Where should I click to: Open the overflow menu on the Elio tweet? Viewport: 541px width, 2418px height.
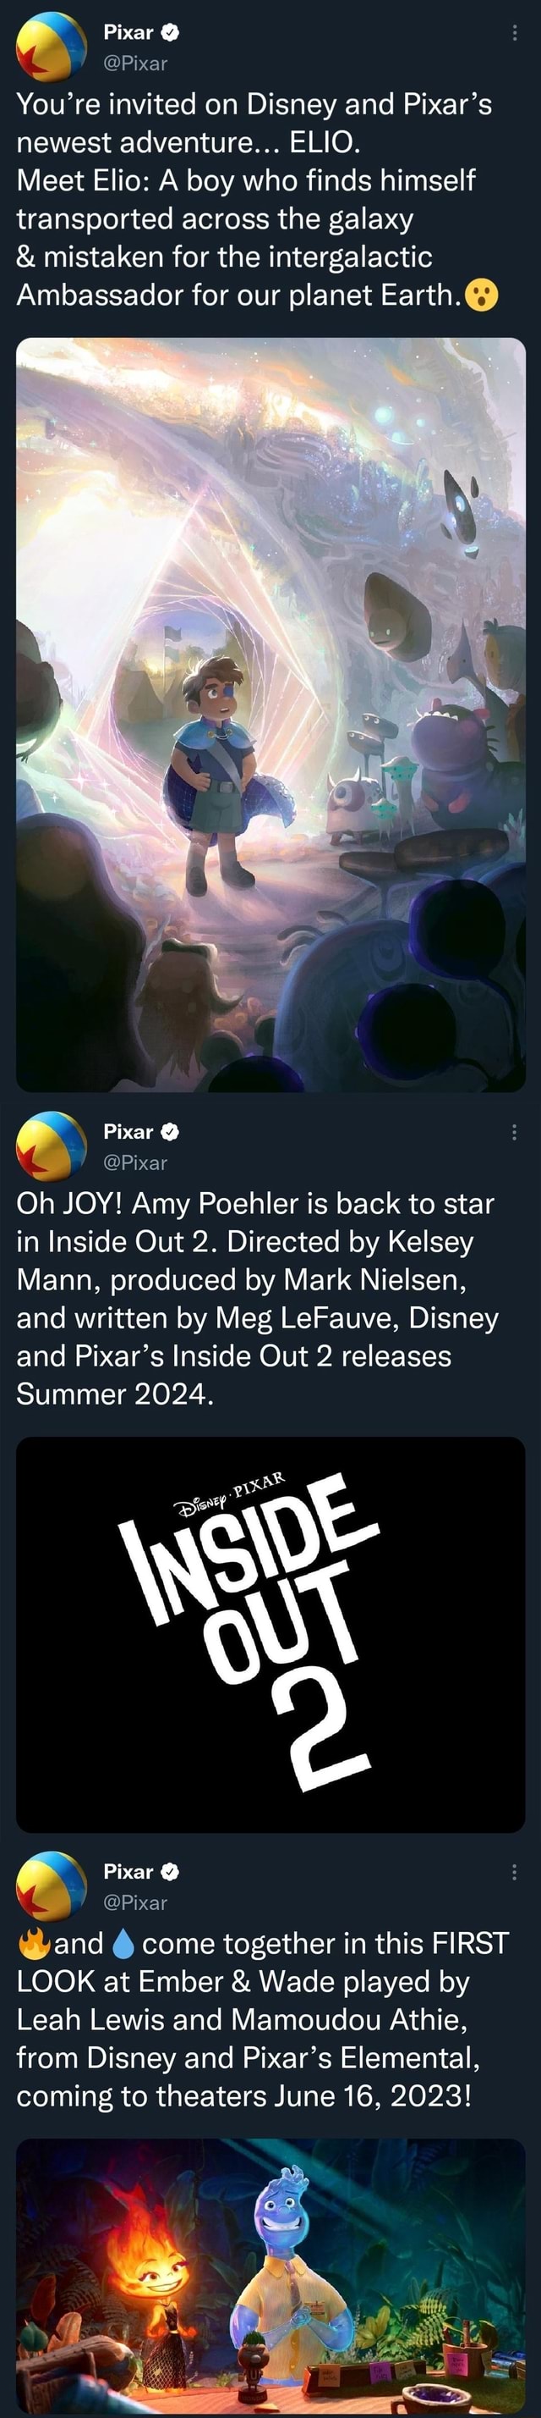(x=514, y=33)
